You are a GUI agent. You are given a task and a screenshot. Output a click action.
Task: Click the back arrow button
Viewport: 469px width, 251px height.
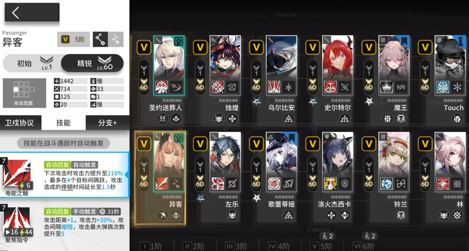pos(32,13)
